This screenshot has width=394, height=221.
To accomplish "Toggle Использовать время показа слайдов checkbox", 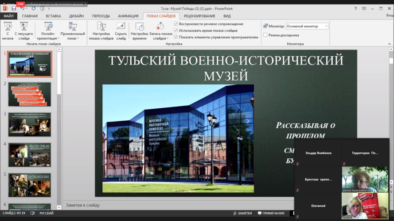I will pos(176,30).
